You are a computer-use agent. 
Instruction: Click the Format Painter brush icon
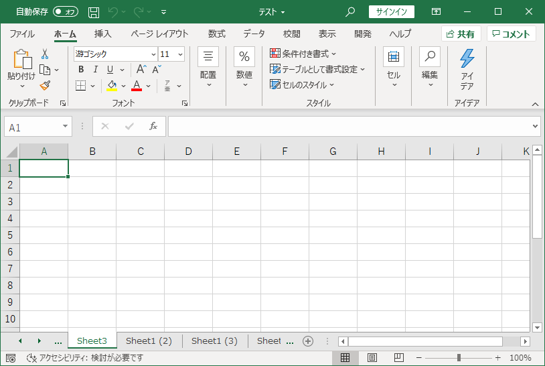[45, 86]
